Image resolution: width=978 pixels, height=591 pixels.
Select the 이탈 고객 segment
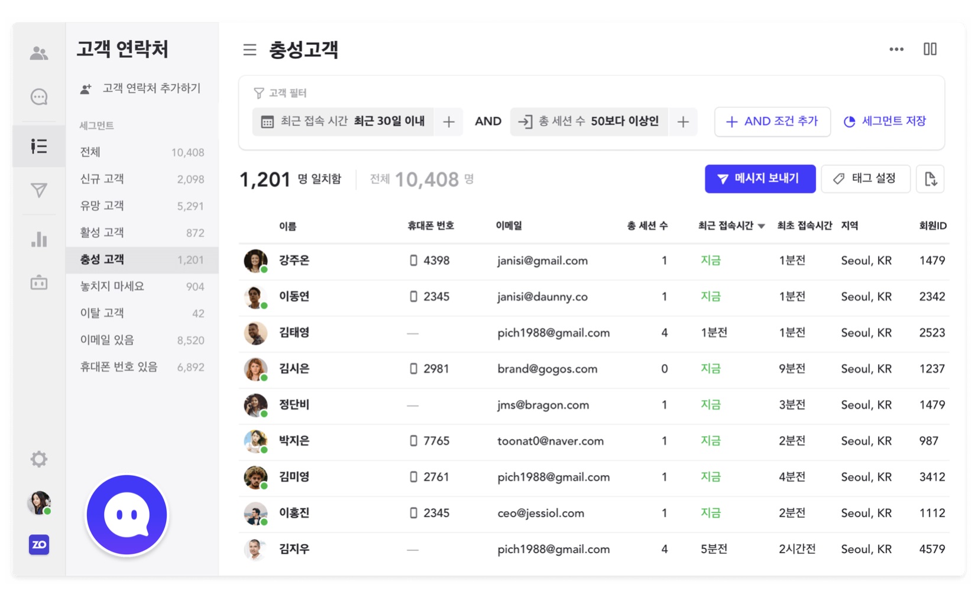pyautogui.click(x=142, y=313)
